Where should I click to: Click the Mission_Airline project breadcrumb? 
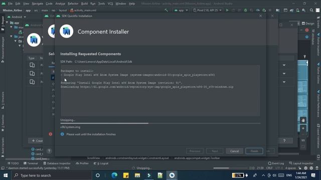(12, 10)
